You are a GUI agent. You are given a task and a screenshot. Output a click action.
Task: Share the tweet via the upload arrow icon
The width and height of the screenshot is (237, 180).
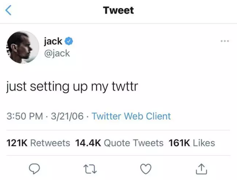(201, 169)
